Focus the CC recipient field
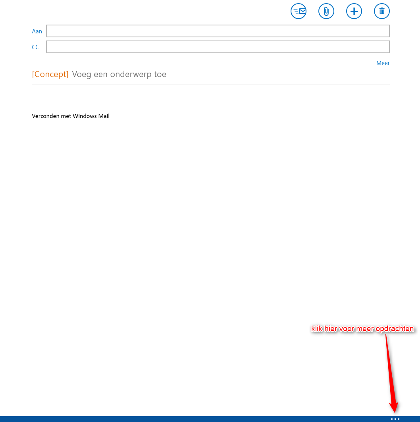Viewport: 420px width, 422px height. (218, 47)
